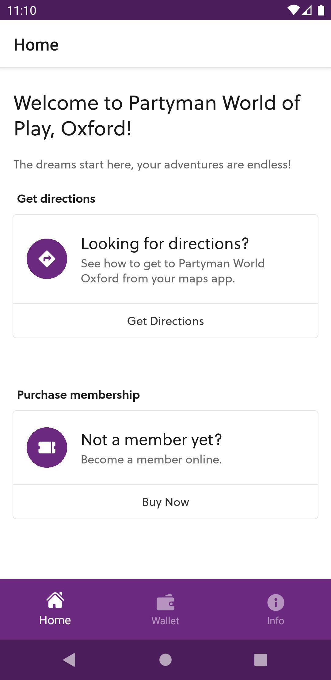This screenshot has width=331, height=680.
Task: Tap the Get Directions button
Action: click(165, 321)
